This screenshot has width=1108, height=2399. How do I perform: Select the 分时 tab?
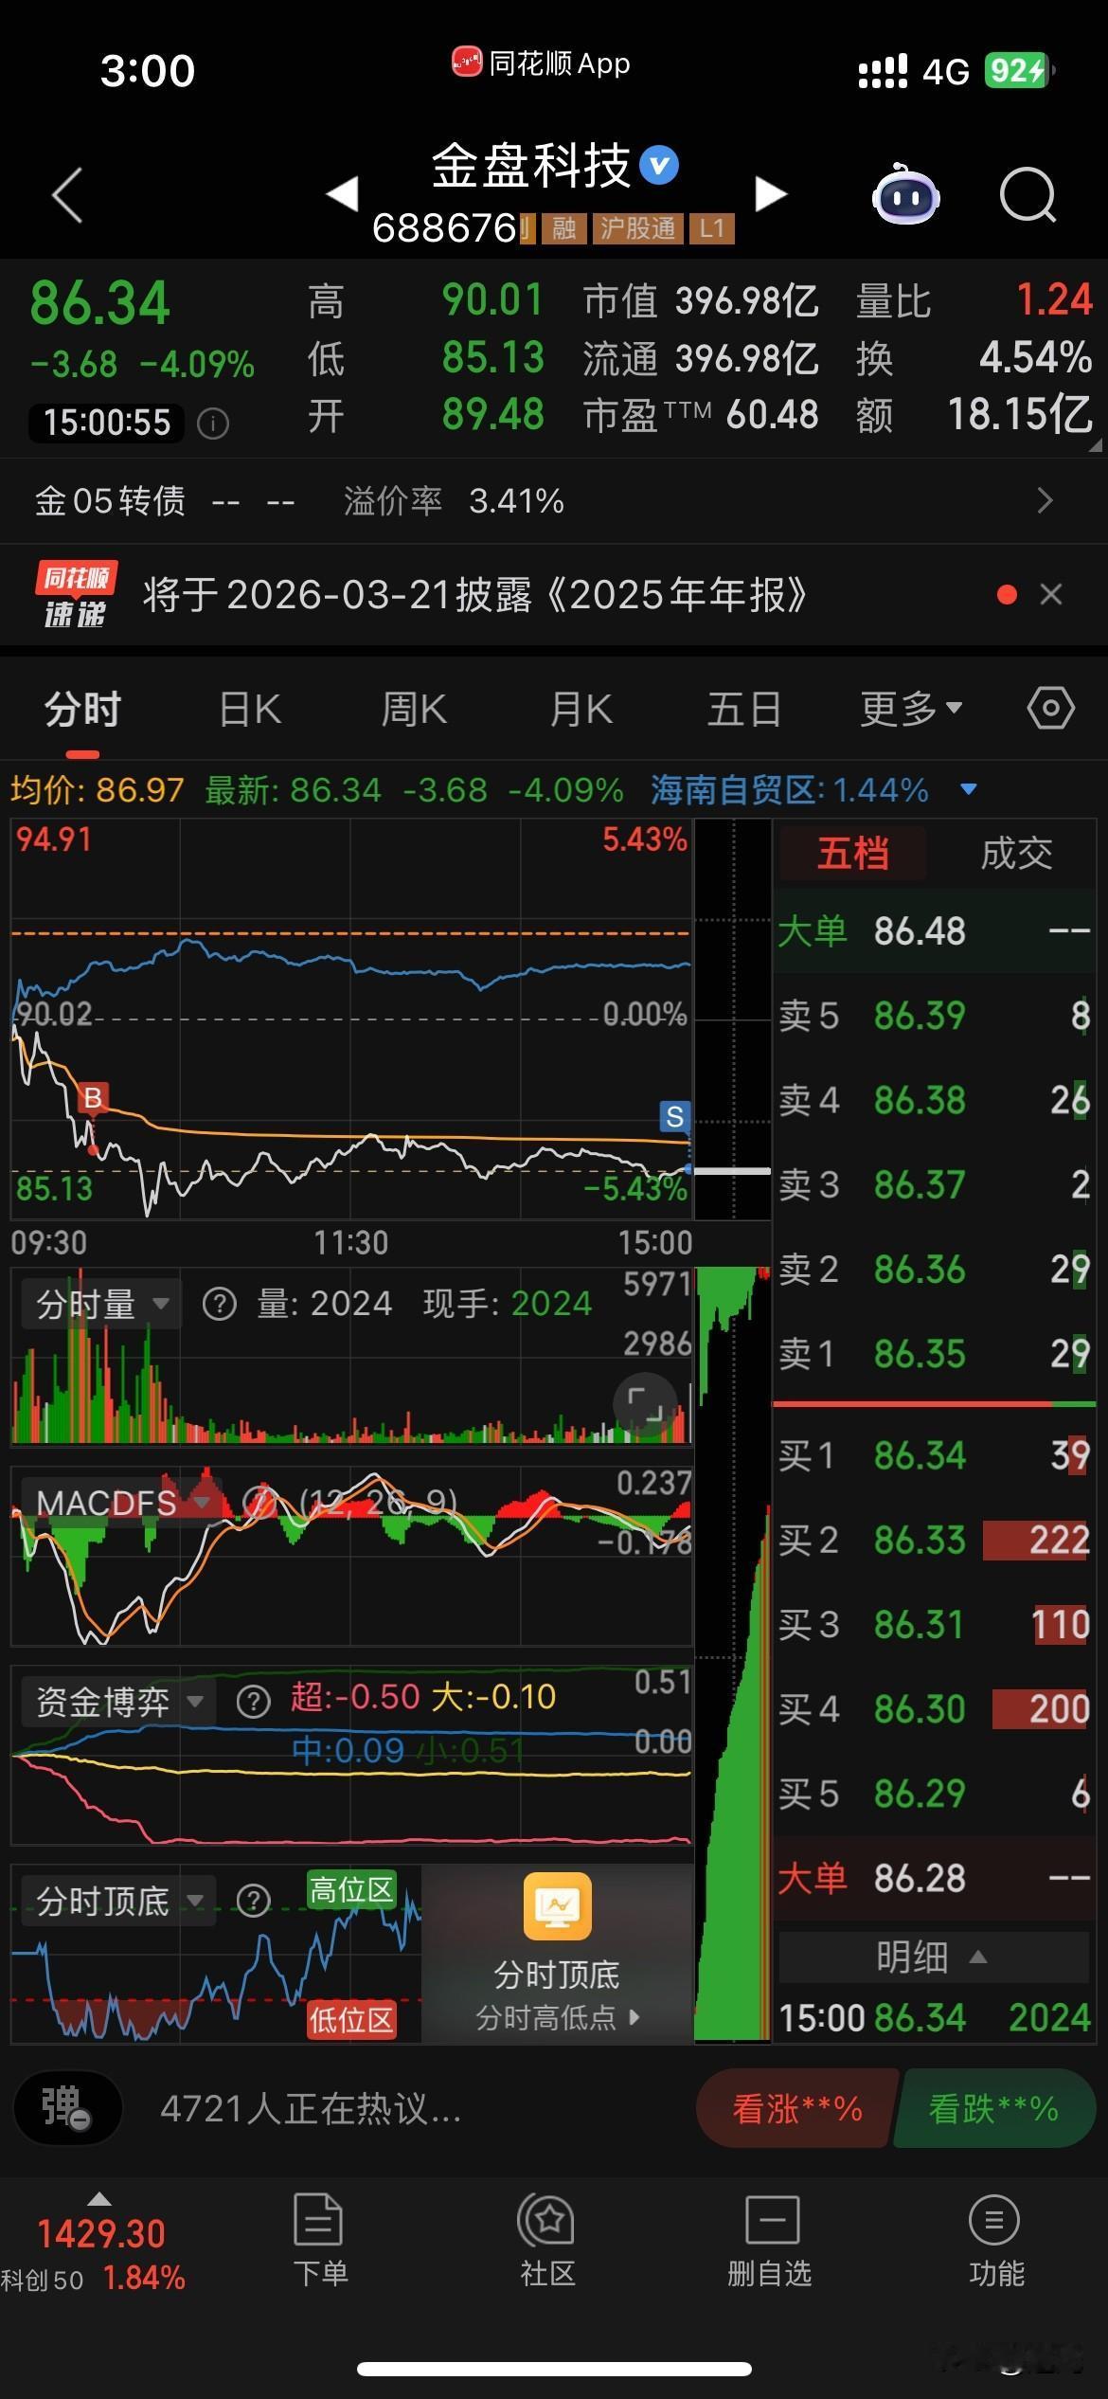click(83, 709)
